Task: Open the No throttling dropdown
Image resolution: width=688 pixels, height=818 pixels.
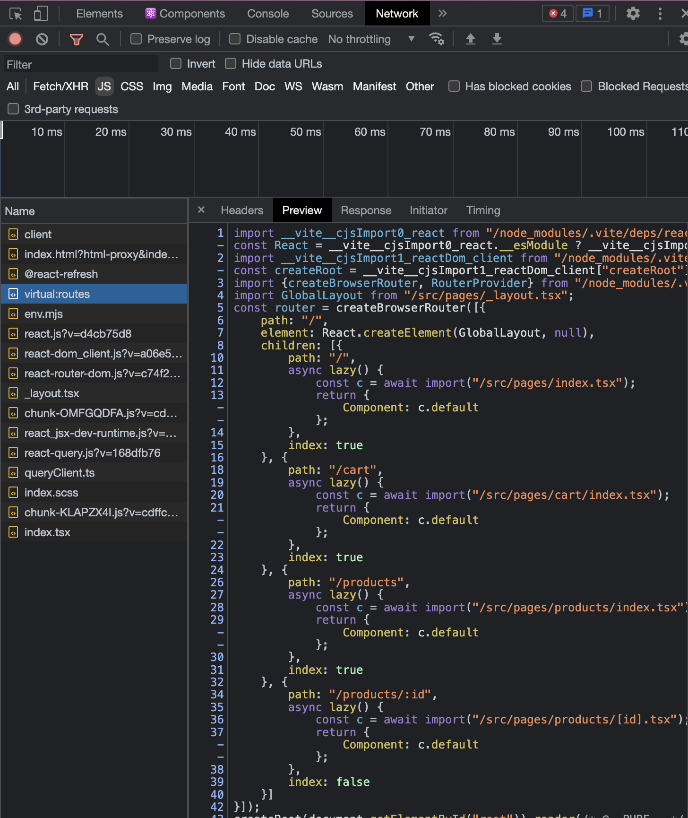Action: click(371, 39)
